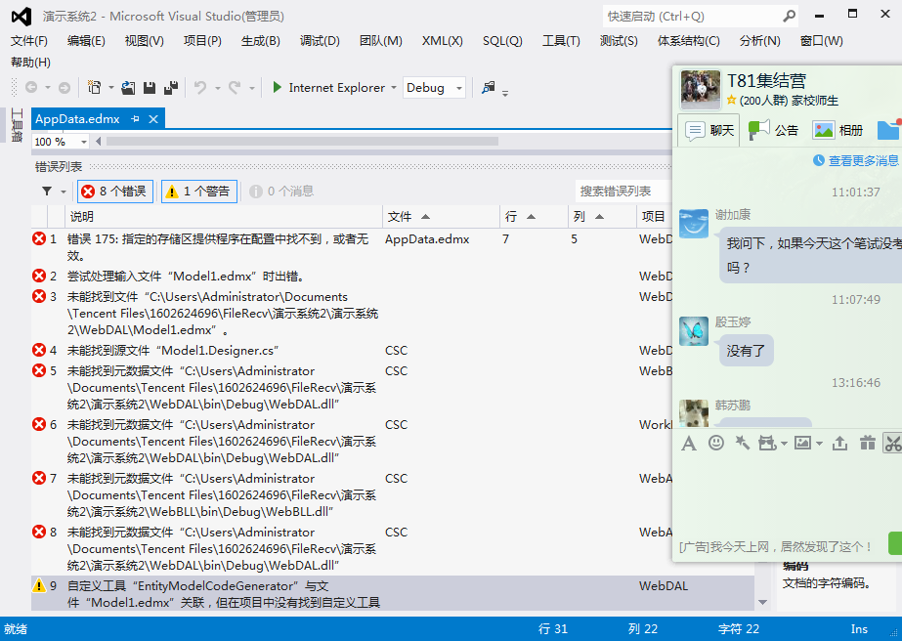Image resolution: width=902 pixels, height=641 pixels.
Task: Click the navigate backward arrow icon
Action: point(31,88)
